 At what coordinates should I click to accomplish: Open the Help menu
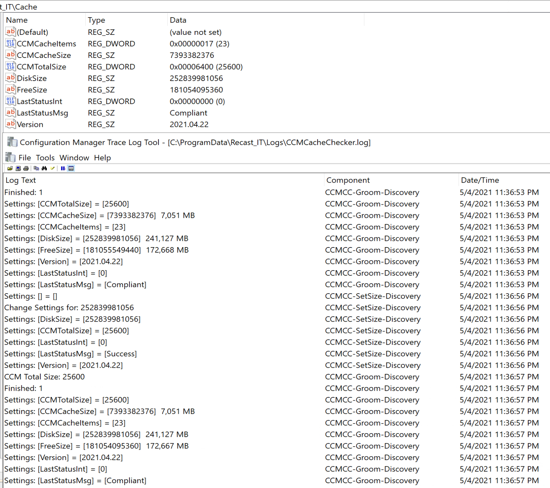click(102, 158)
